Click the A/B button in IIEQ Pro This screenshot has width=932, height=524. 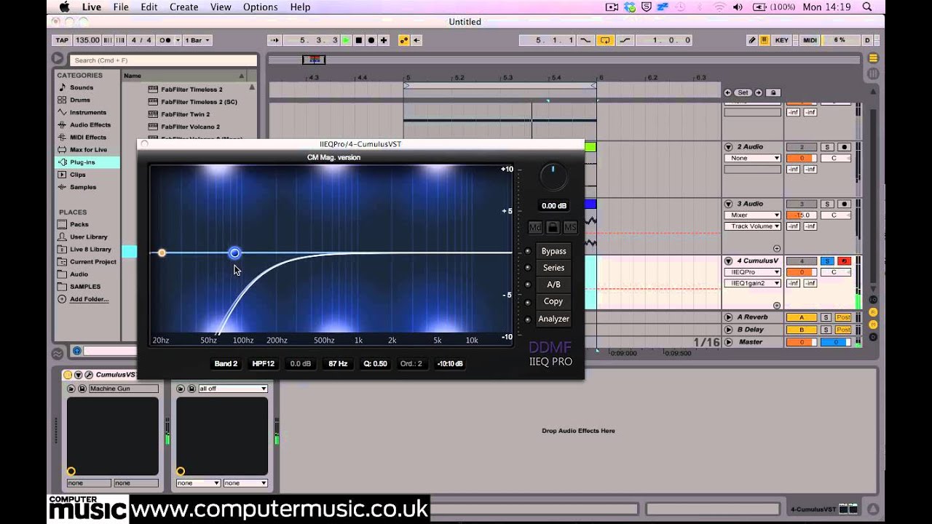point(553,285)
